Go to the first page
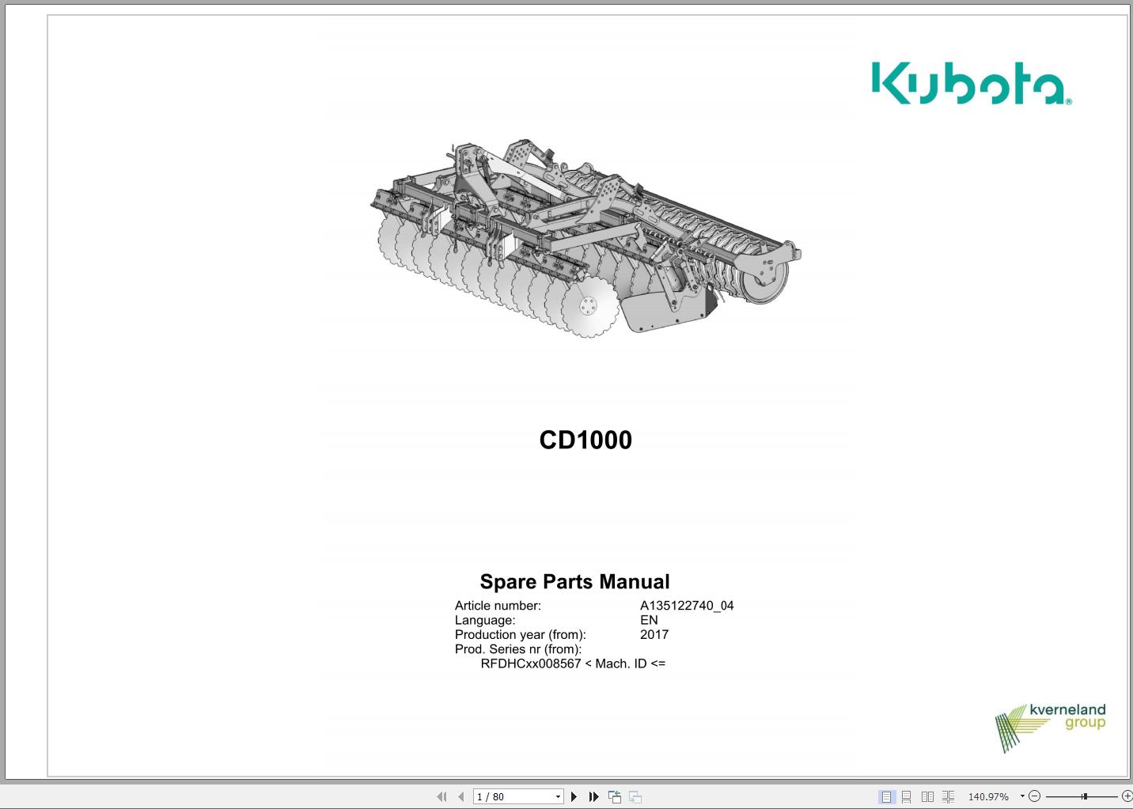This screenshot has height=809, width=1133. tap(442, 796)
